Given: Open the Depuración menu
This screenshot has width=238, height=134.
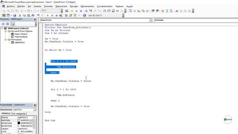Looking at the screenshot, I should tap(61, 6).
